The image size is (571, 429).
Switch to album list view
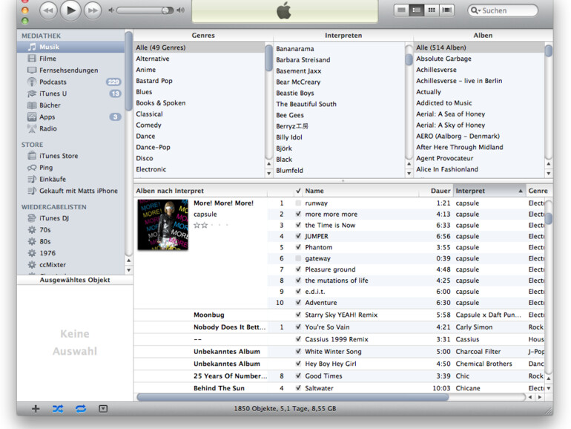click(417, 10)
